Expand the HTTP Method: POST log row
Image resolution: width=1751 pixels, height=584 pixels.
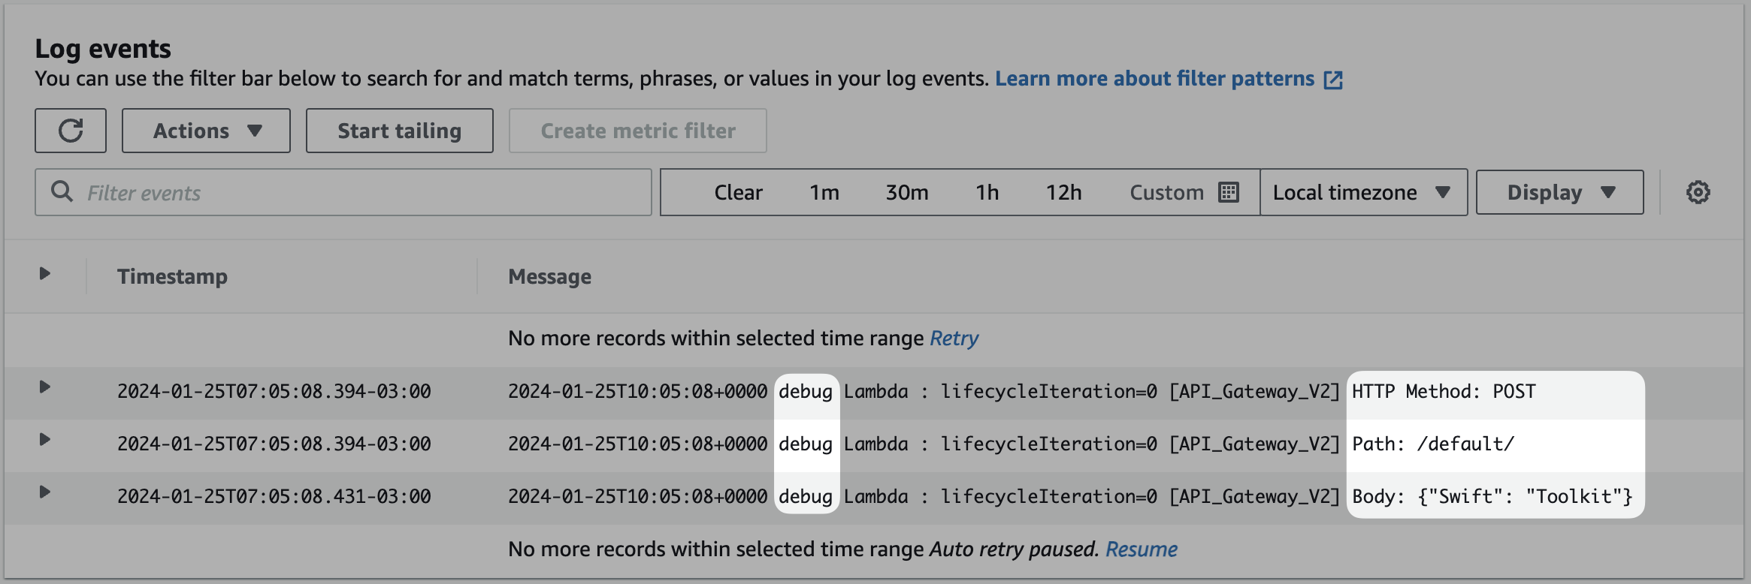click(x=44, y=387)
